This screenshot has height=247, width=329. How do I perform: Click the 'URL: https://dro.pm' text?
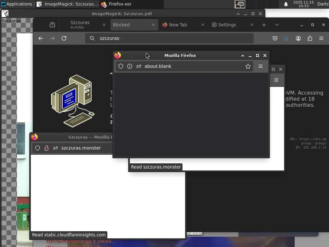(x=308, y=139)
